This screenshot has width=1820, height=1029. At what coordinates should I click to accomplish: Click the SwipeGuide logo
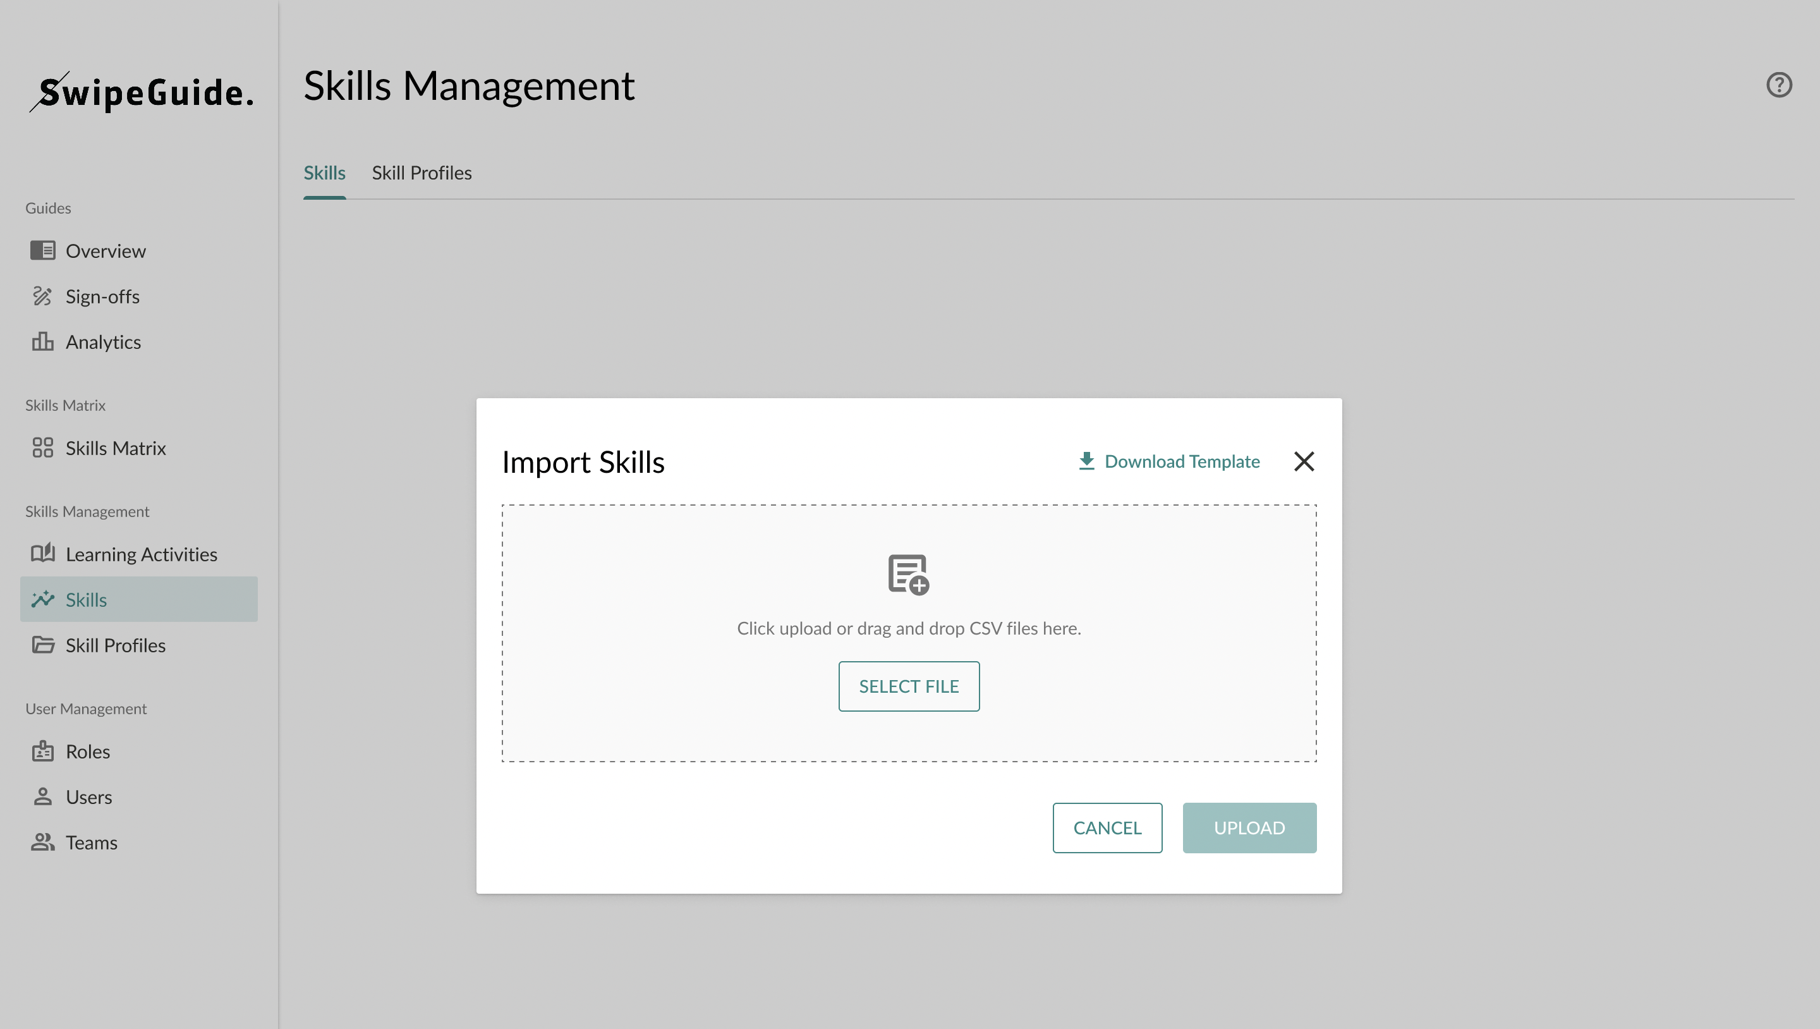[x=142, y=92]
